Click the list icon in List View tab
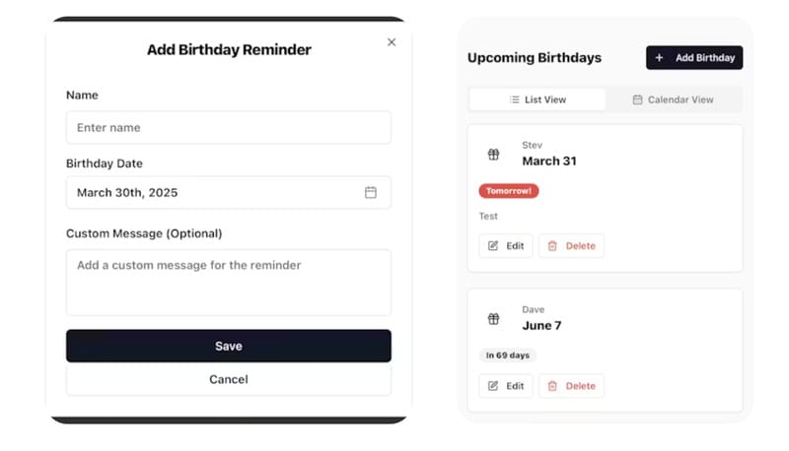Image resolution: width=789 pixels, height=451 pixels. click(514, 99)
